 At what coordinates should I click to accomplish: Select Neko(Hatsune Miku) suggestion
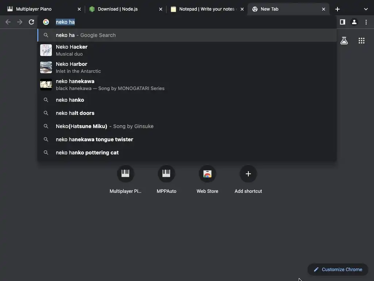(x=187, y=126)
